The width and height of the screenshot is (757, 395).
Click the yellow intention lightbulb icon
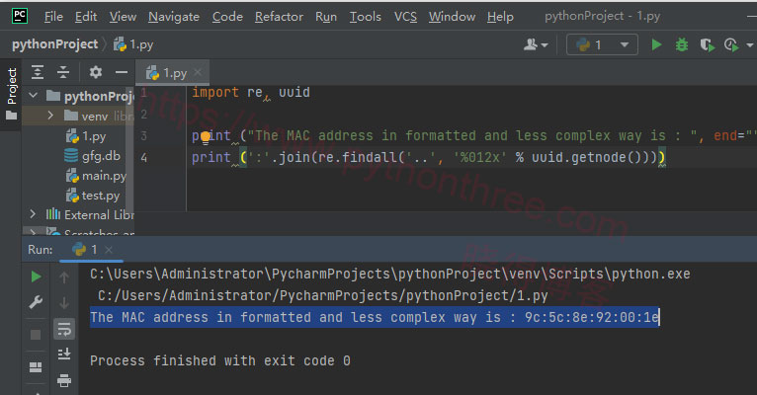[206, 137]
